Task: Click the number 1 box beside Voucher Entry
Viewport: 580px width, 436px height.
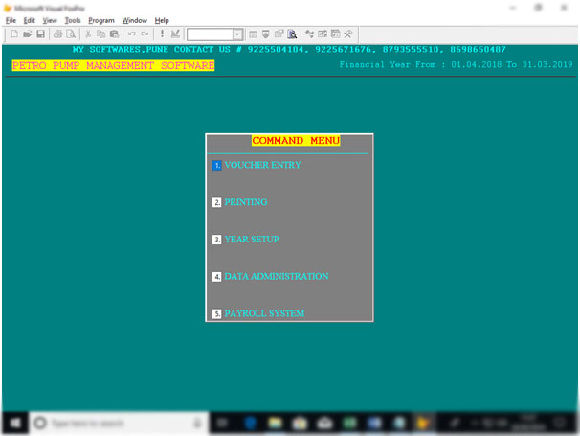Action: click(x=216, y=165)
